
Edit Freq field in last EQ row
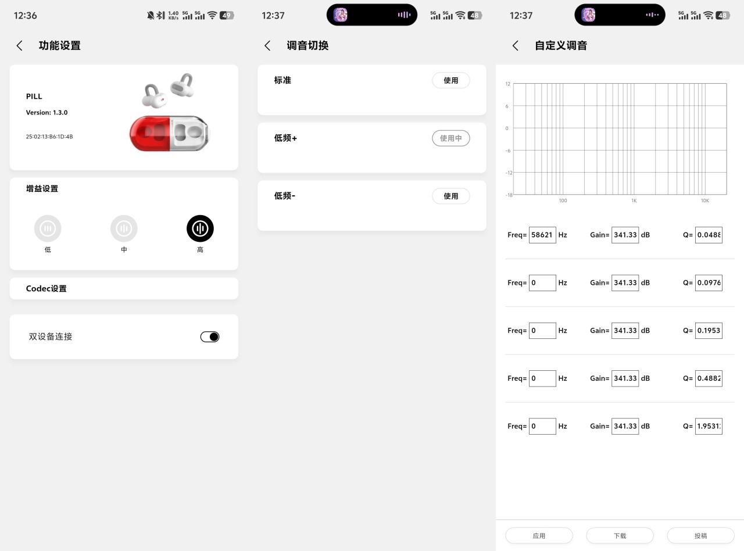click(542, 426)
